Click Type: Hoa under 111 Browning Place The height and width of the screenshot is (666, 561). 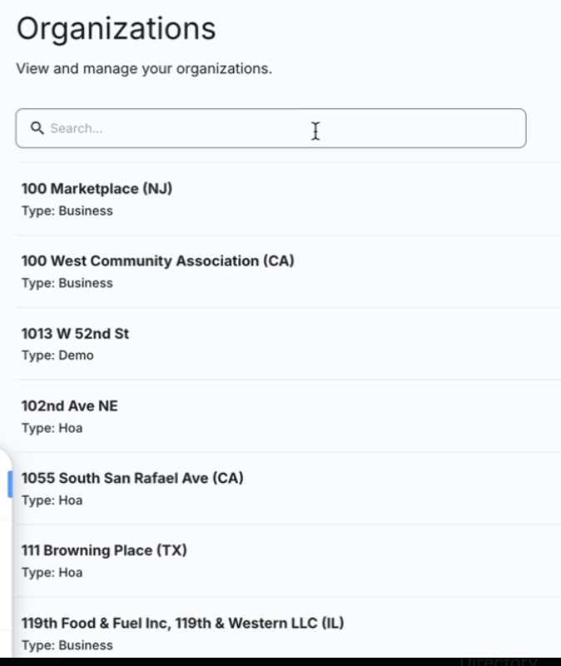click(46, 572)
